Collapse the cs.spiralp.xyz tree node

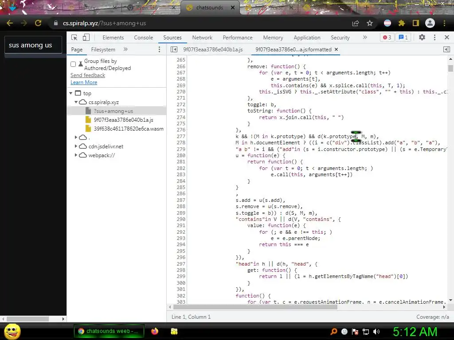point(76,102)
